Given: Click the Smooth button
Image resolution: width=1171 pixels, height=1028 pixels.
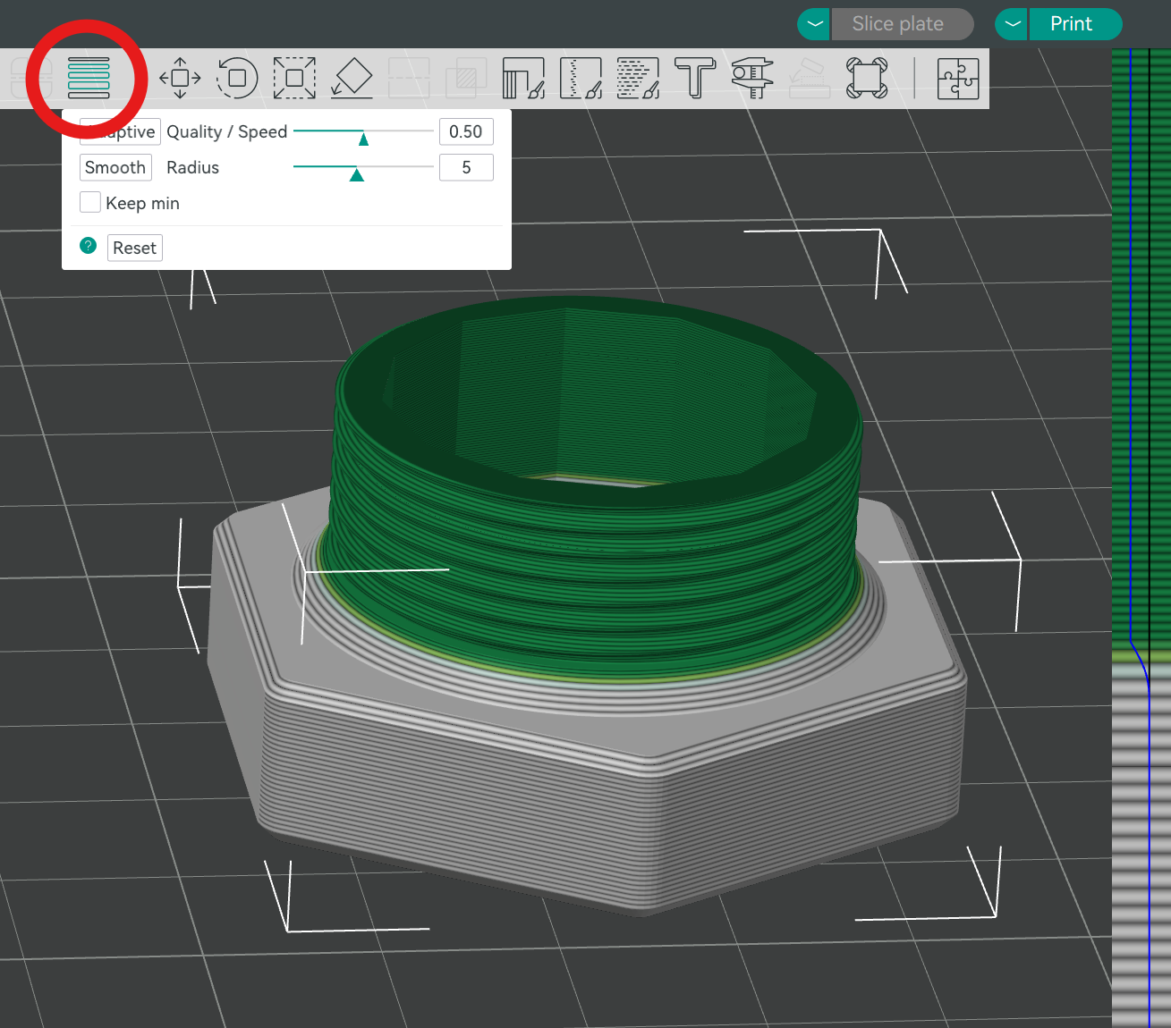Looking at the screenshot, I should click(115, 168).
